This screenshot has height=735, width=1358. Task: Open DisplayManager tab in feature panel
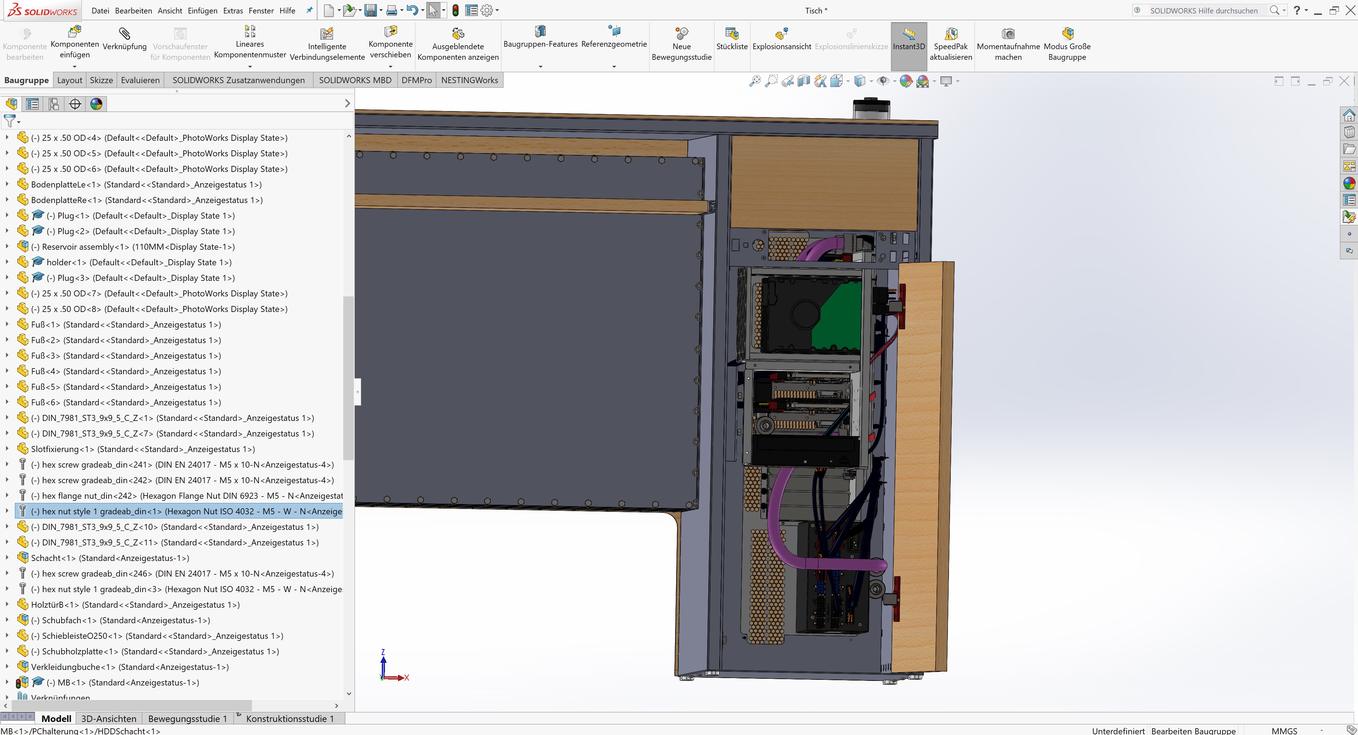[x=96, y=104]
